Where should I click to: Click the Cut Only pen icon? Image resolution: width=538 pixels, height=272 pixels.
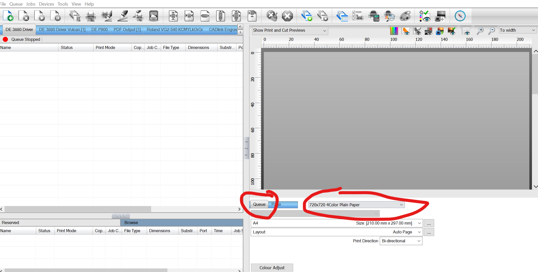[123, 16]
